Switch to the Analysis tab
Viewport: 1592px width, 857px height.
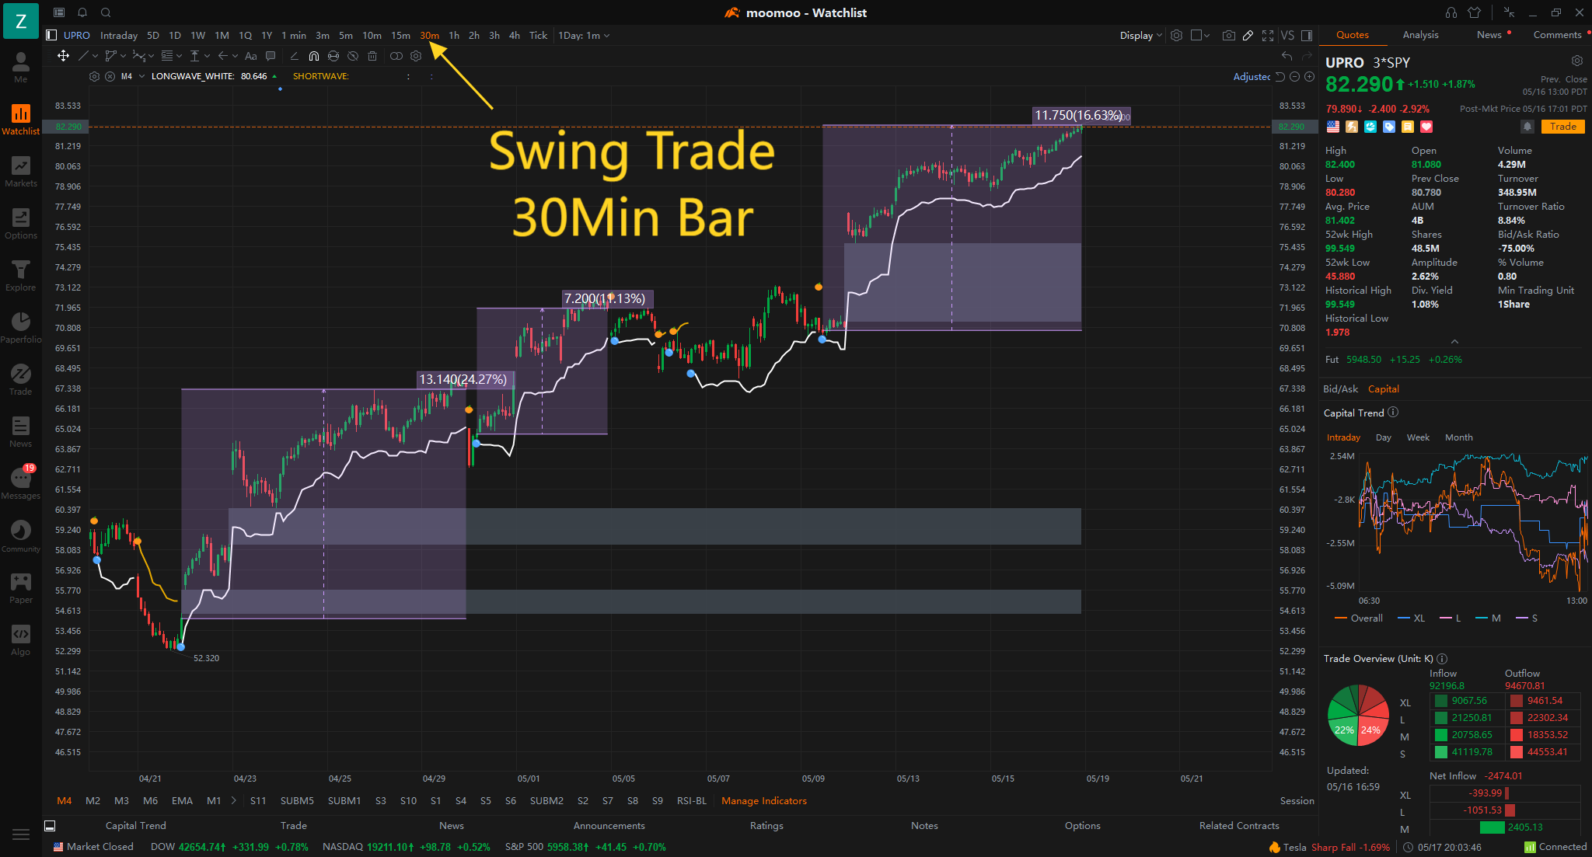click(1420, 35)
